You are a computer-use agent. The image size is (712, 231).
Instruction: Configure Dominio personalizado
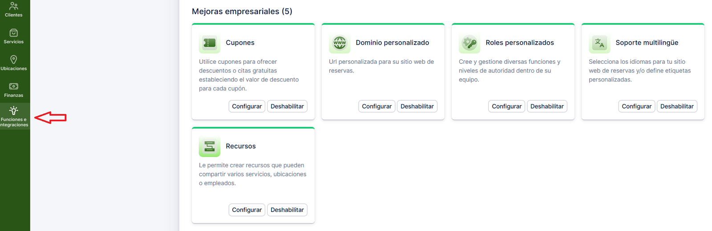pos(377,106)
